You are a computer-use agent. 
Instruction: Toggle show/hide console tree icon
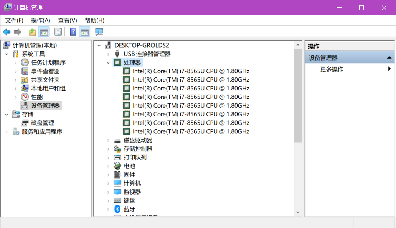click(44, 32)
